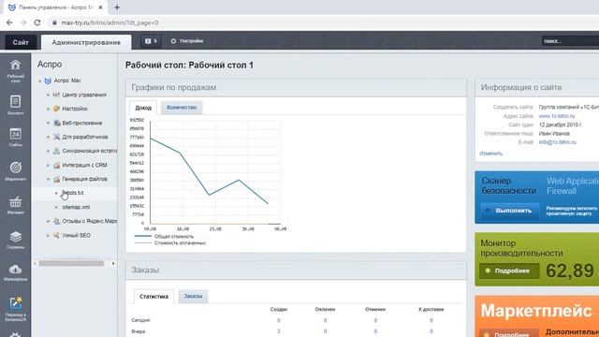The image size is (599, 337).
Task: Select the Заказы orders tab
Action: tap(193, 296)
